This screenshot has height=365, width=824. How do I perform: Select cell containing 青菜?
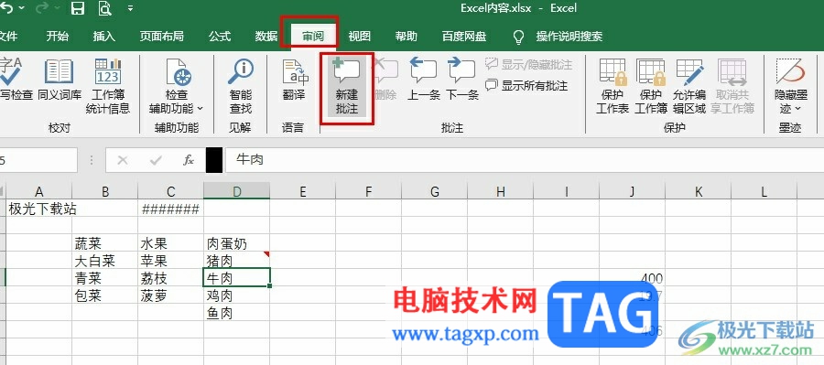coord(105,278)
